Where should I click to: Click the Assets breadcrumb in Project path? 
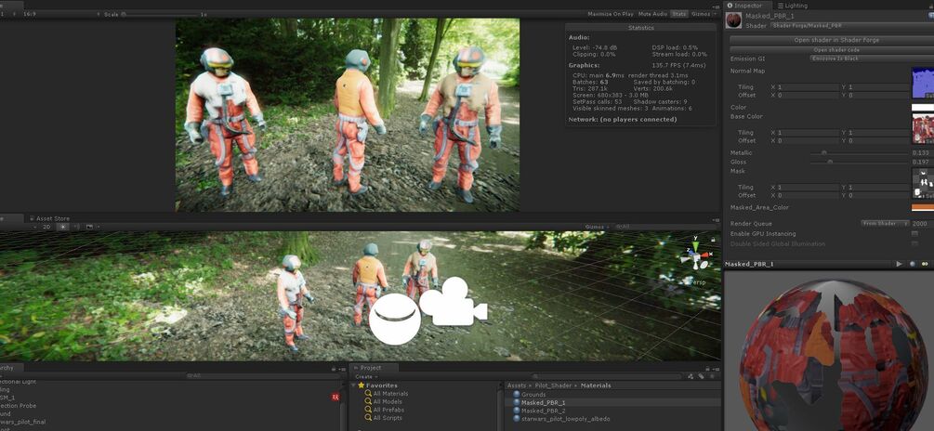point(517,385)
